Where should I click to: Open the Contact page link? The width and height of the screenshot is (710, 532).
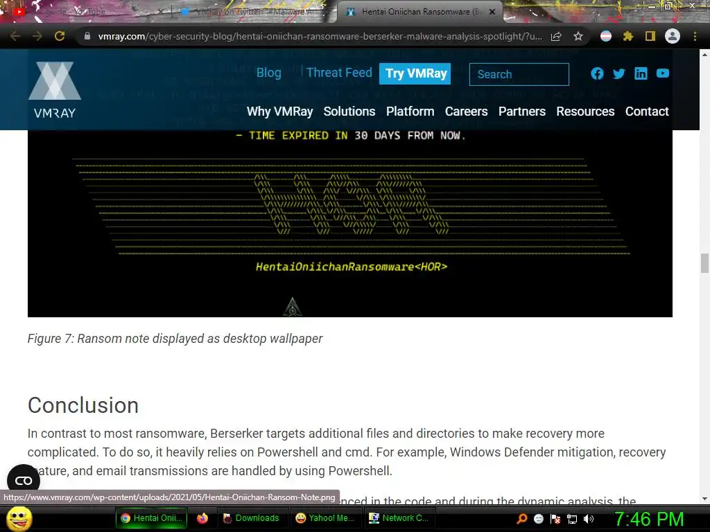(647, 112)
